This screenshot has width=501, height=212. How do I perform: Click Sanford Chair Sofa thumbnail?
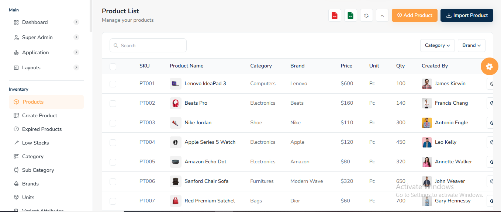(176, 181)
